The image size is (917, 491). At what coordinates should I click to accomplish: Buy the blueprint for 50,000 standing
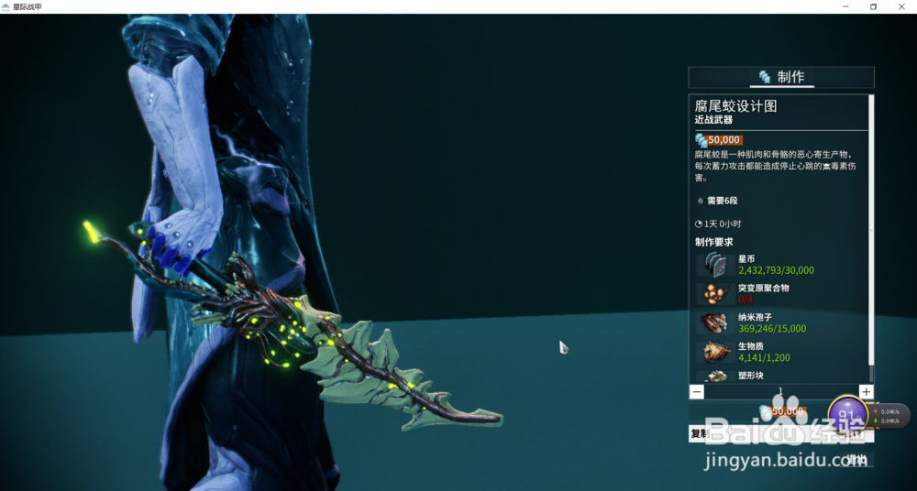782,411
